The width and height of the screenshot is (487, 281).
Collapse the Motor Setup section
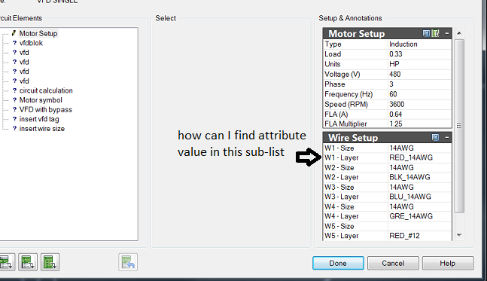coord(447,33)
